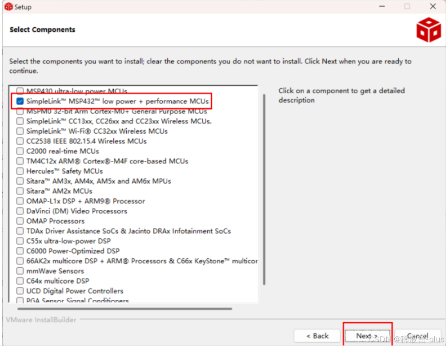
Task: Check Sitara AM3x, AM4x, AM5x and AM6x MPUs
Action: (x=20, y=181)
